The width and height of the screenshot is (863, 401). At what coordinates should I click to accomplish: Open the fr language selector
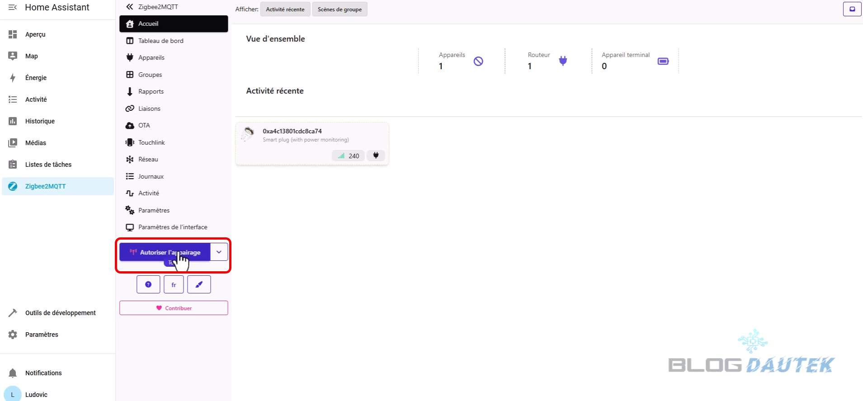[x=174, y=284]
